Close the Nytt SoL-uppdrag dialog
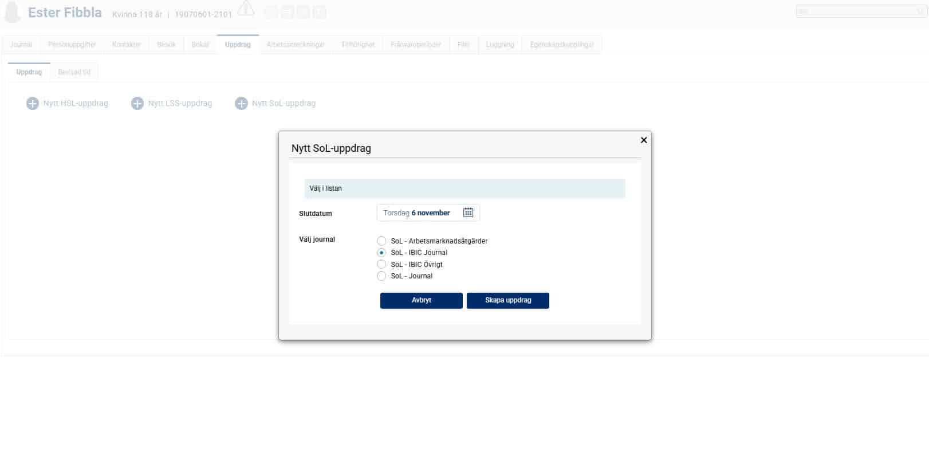929x460 pixels. (x=644, y=140)
